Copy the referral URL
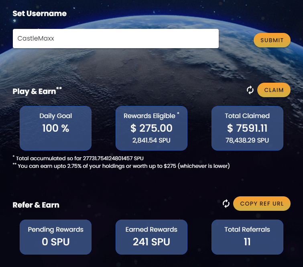Screen dimensions: 303x267 point(262,204)
